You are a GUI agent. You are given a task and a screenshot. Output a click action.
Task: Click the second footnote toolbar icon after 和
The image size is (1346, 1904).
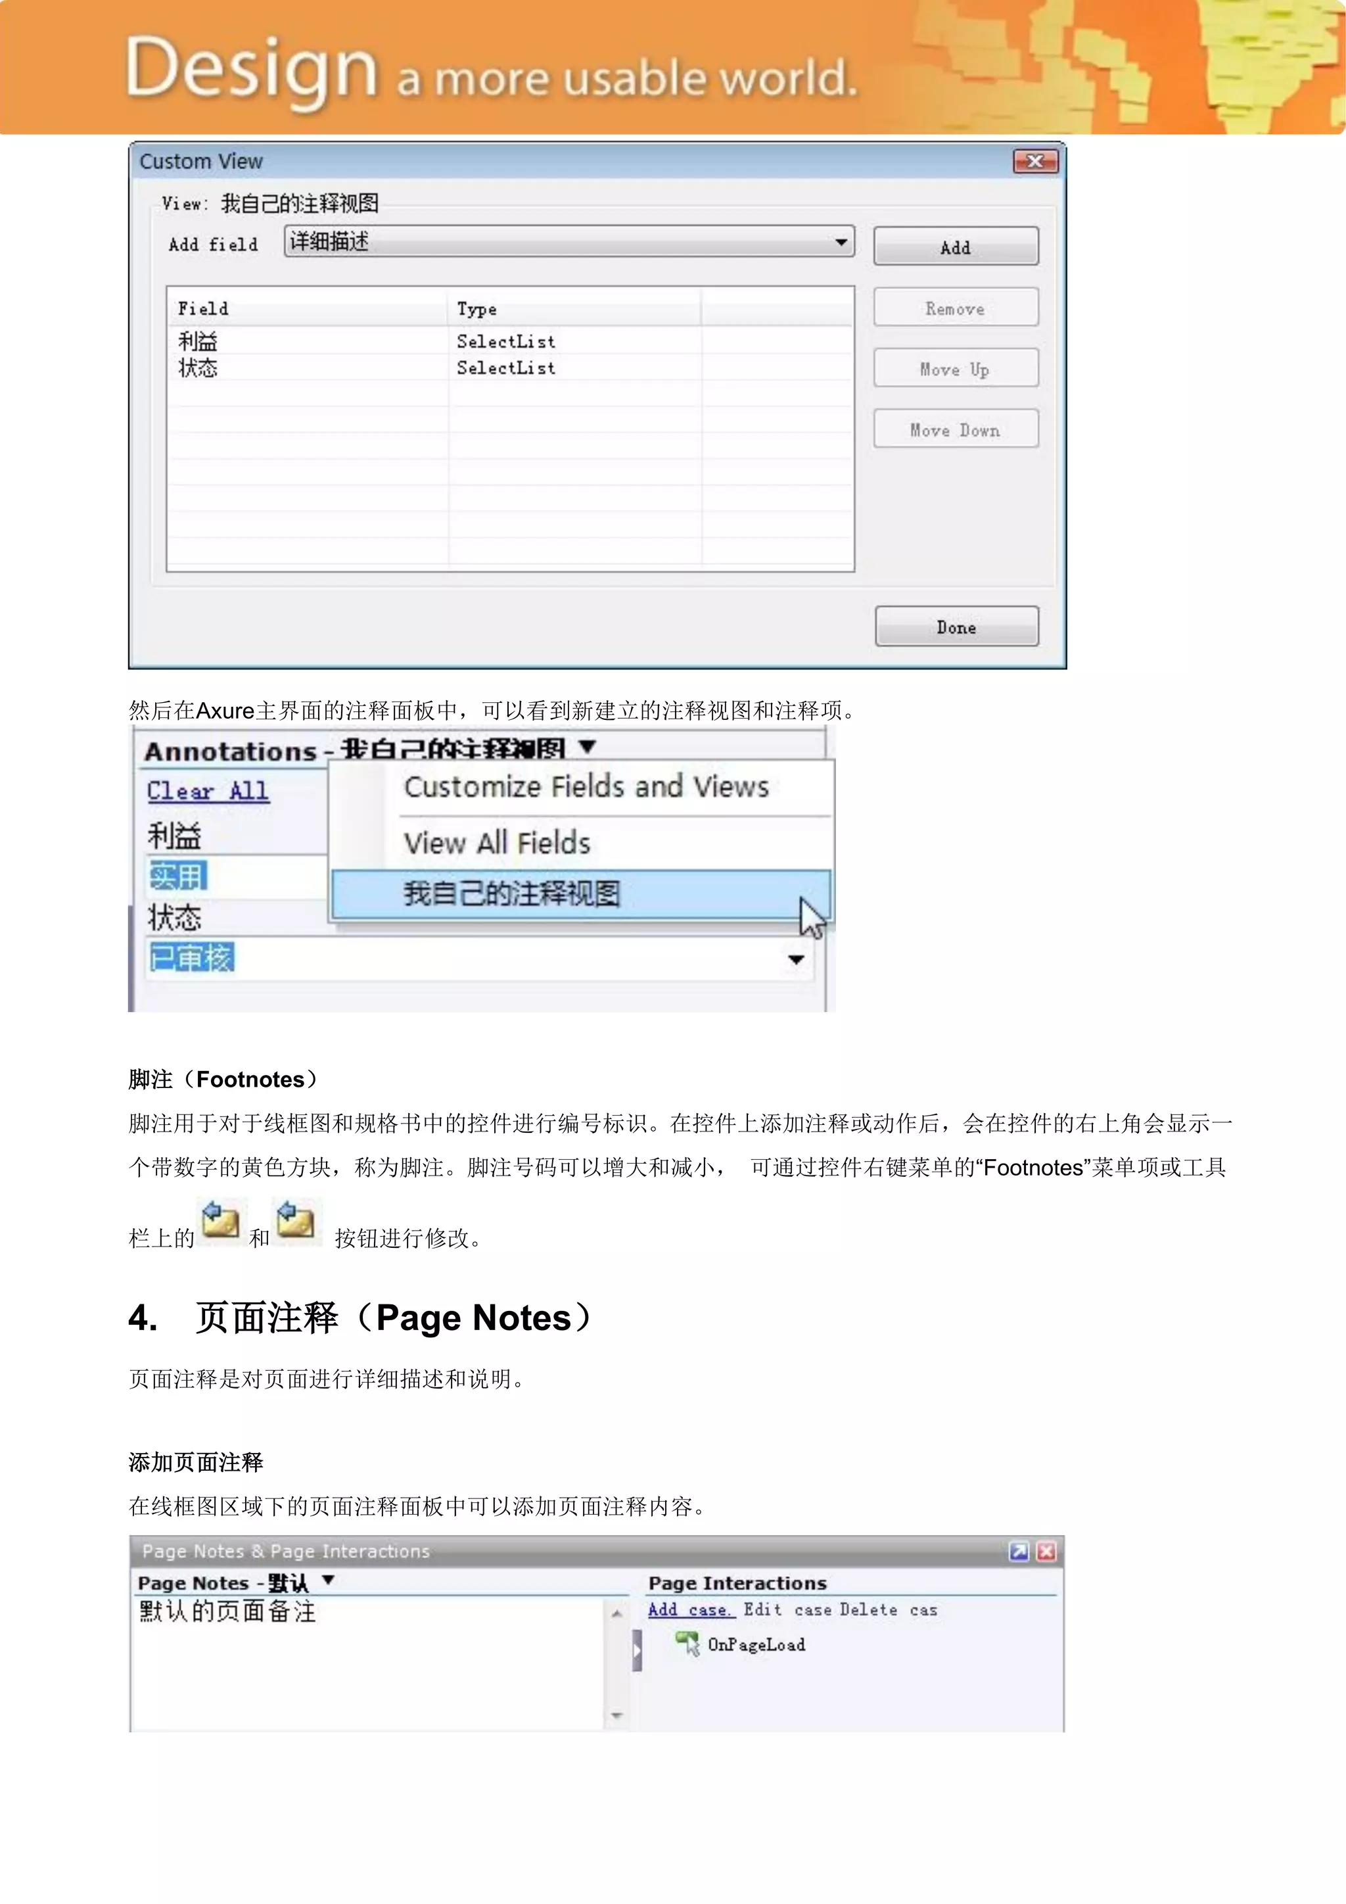pyautogui.click(x=298, y=1221)
